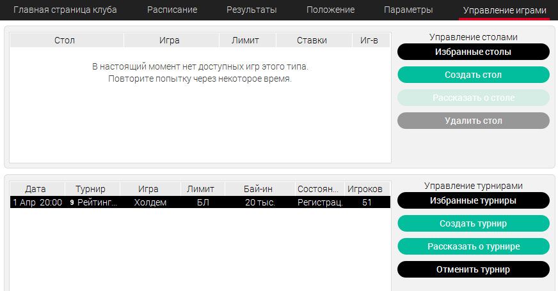
Task: Sort tables by Стол column header
Action: coord(67,40)
